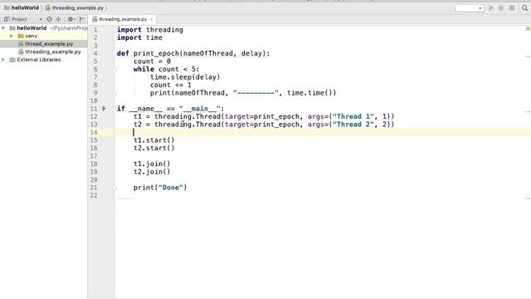Select helloWorld root in project tree
This screenshot has width=531, height=299.
[32, 28]
